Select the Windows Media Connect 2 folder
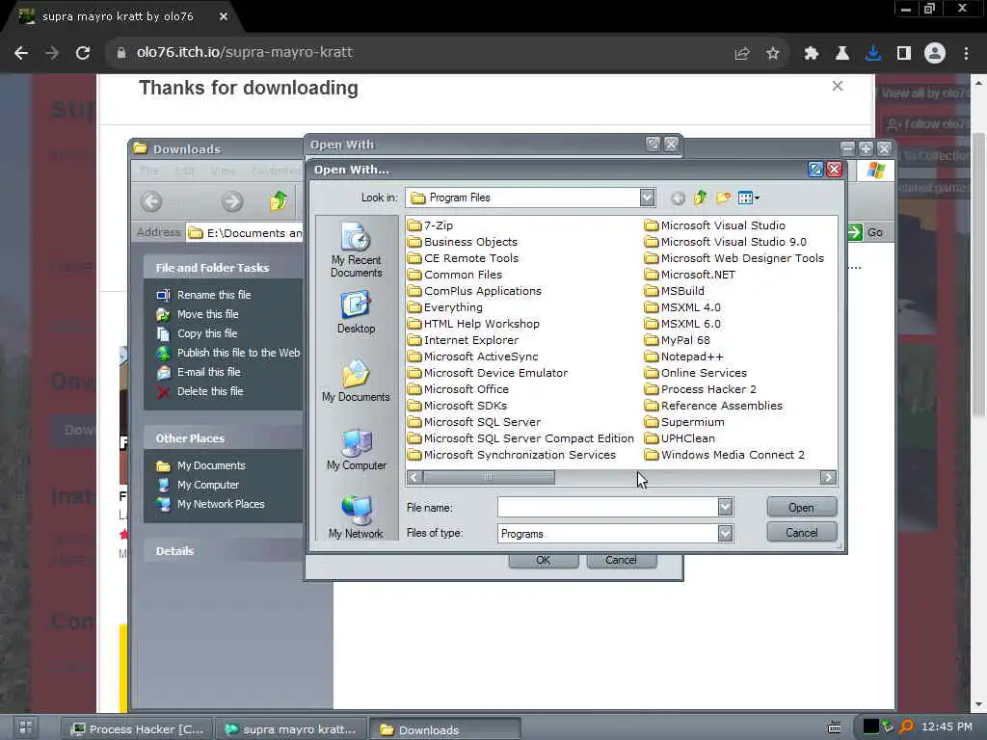The width and height of the screenshot is (987, 740). click(725, 455)
